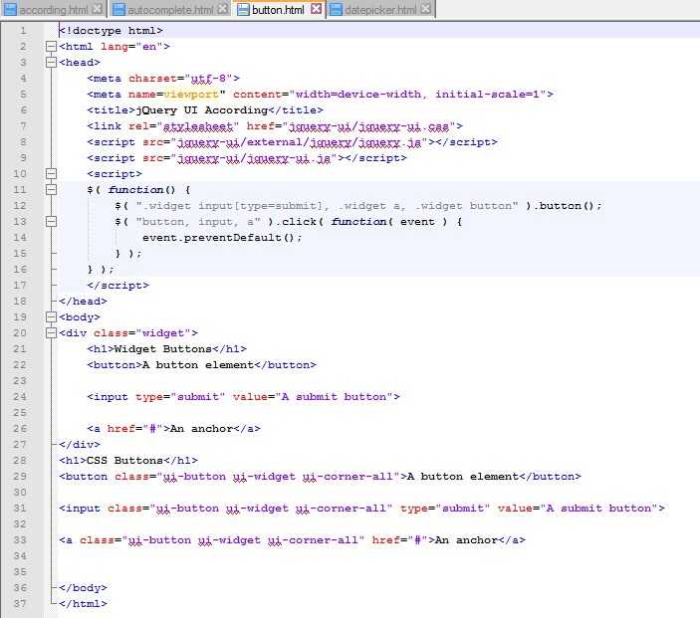
Task: Close the button.html tab
Action: click(x=316, y=9)
